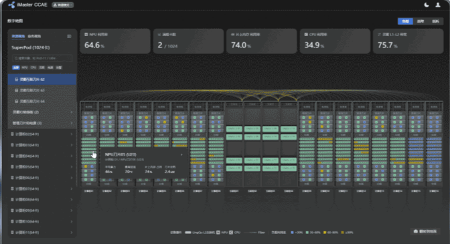450x244 pixels.
Task: Expand cabinet 04 (64卡) chevron
Action: click(x=71, y=156)
